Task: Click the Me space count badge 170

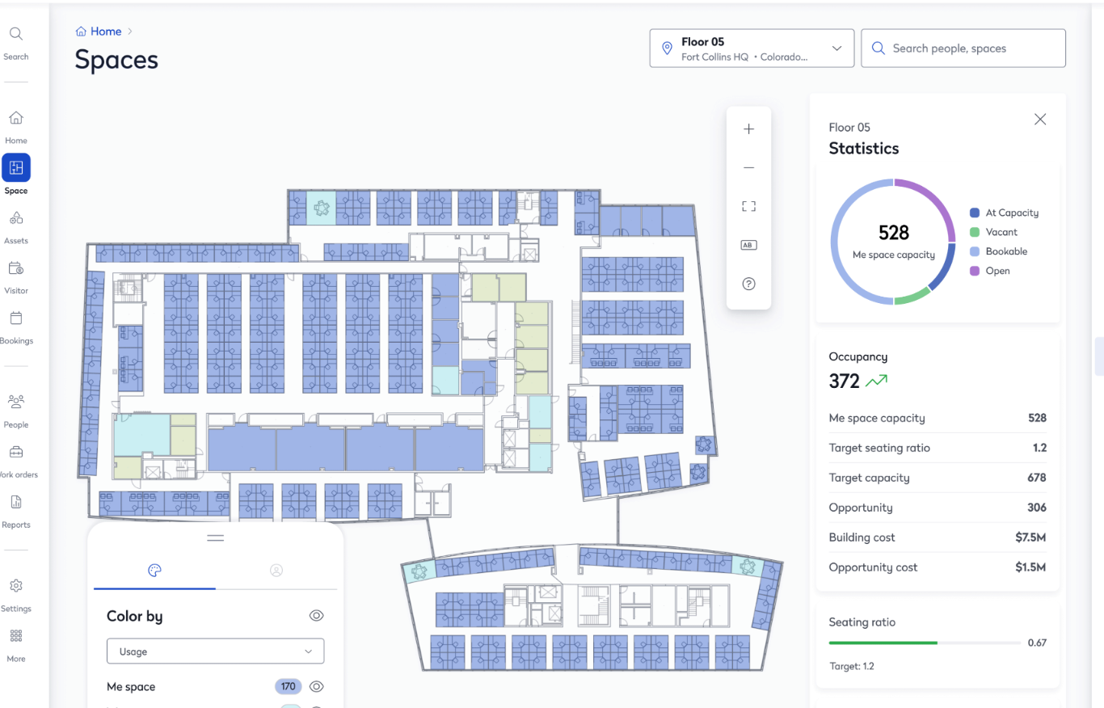Action: 289,687
